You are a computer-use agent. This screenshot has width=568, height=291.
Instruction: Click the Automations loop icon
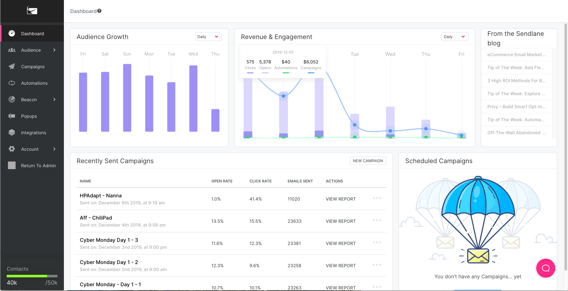pyautogui.click(x=12, y=83)
